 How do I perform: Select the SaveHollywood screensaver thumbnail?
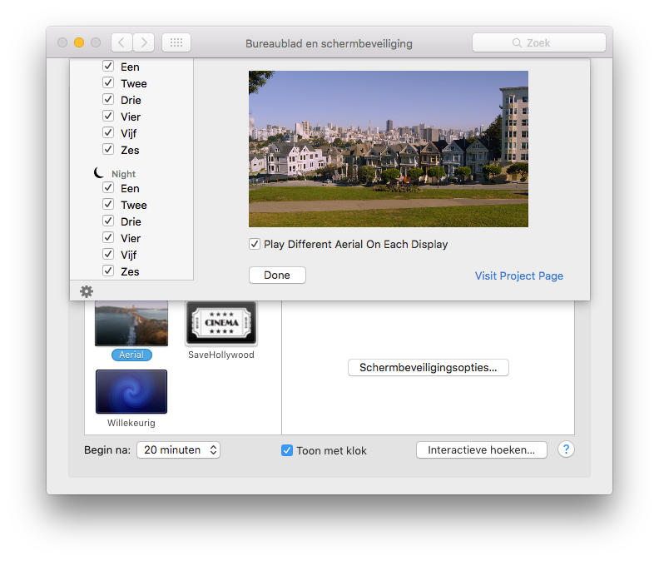221,324
